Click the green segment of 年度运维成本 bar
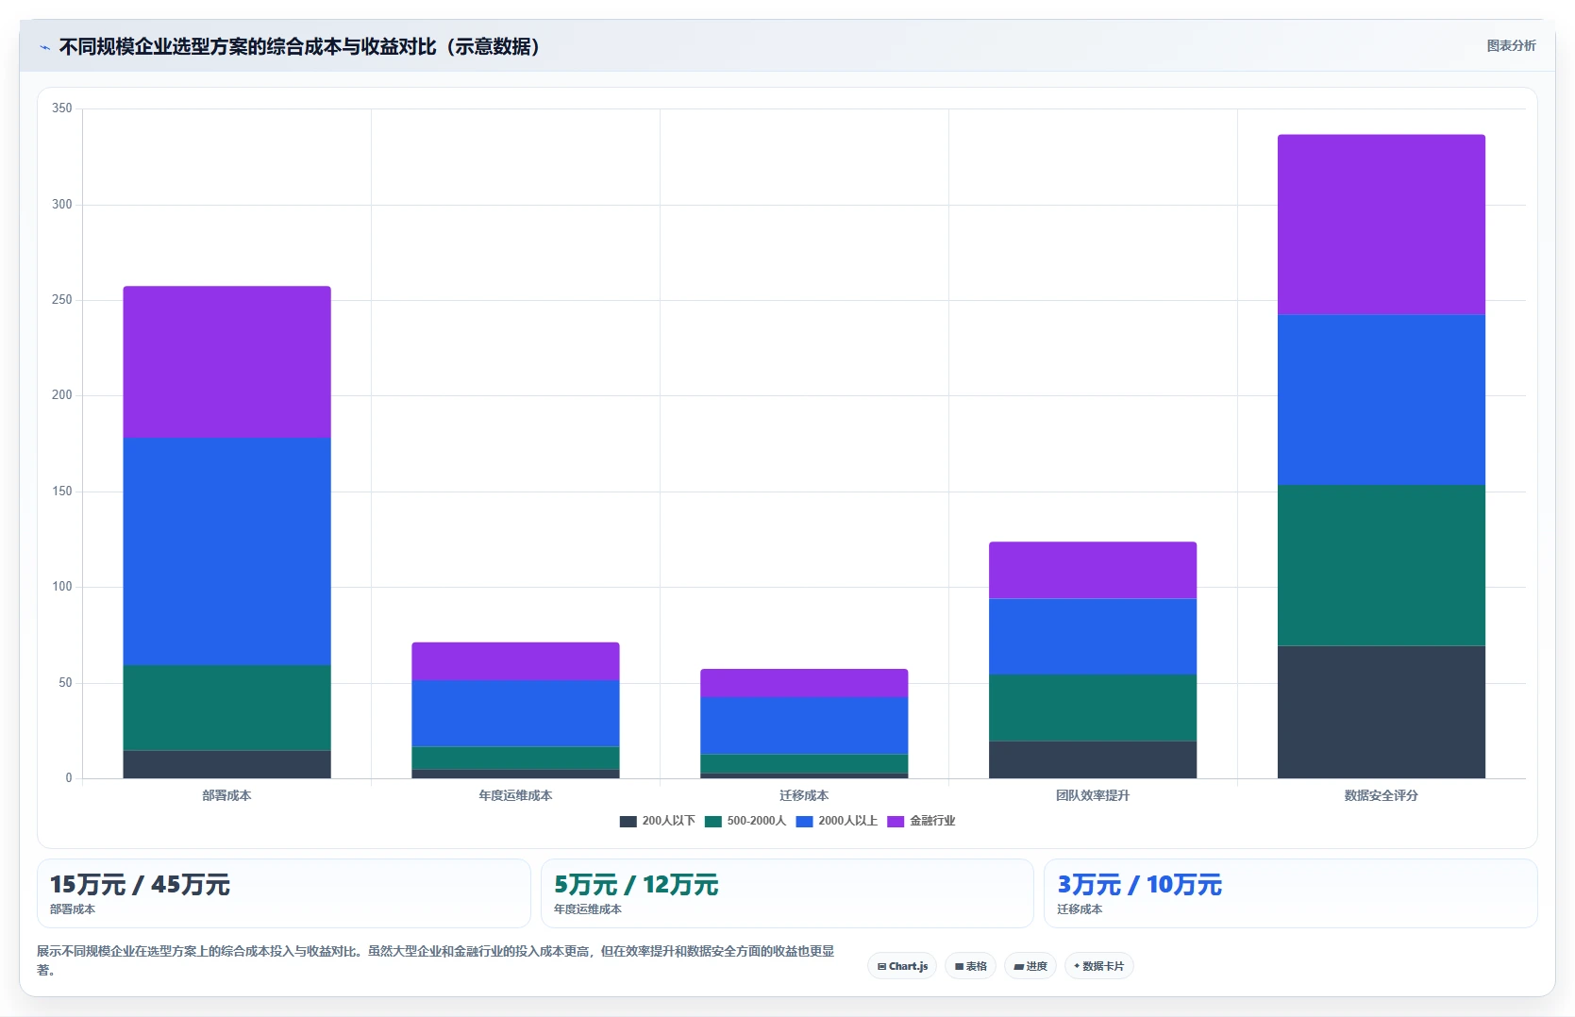 click(x=515, y=759)
